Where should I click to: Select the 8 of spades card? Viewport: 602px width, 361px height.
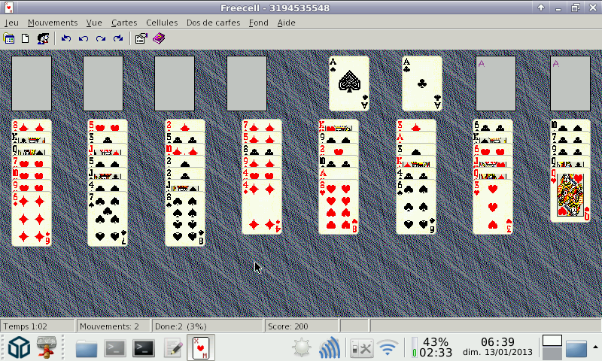click(185, 219)
